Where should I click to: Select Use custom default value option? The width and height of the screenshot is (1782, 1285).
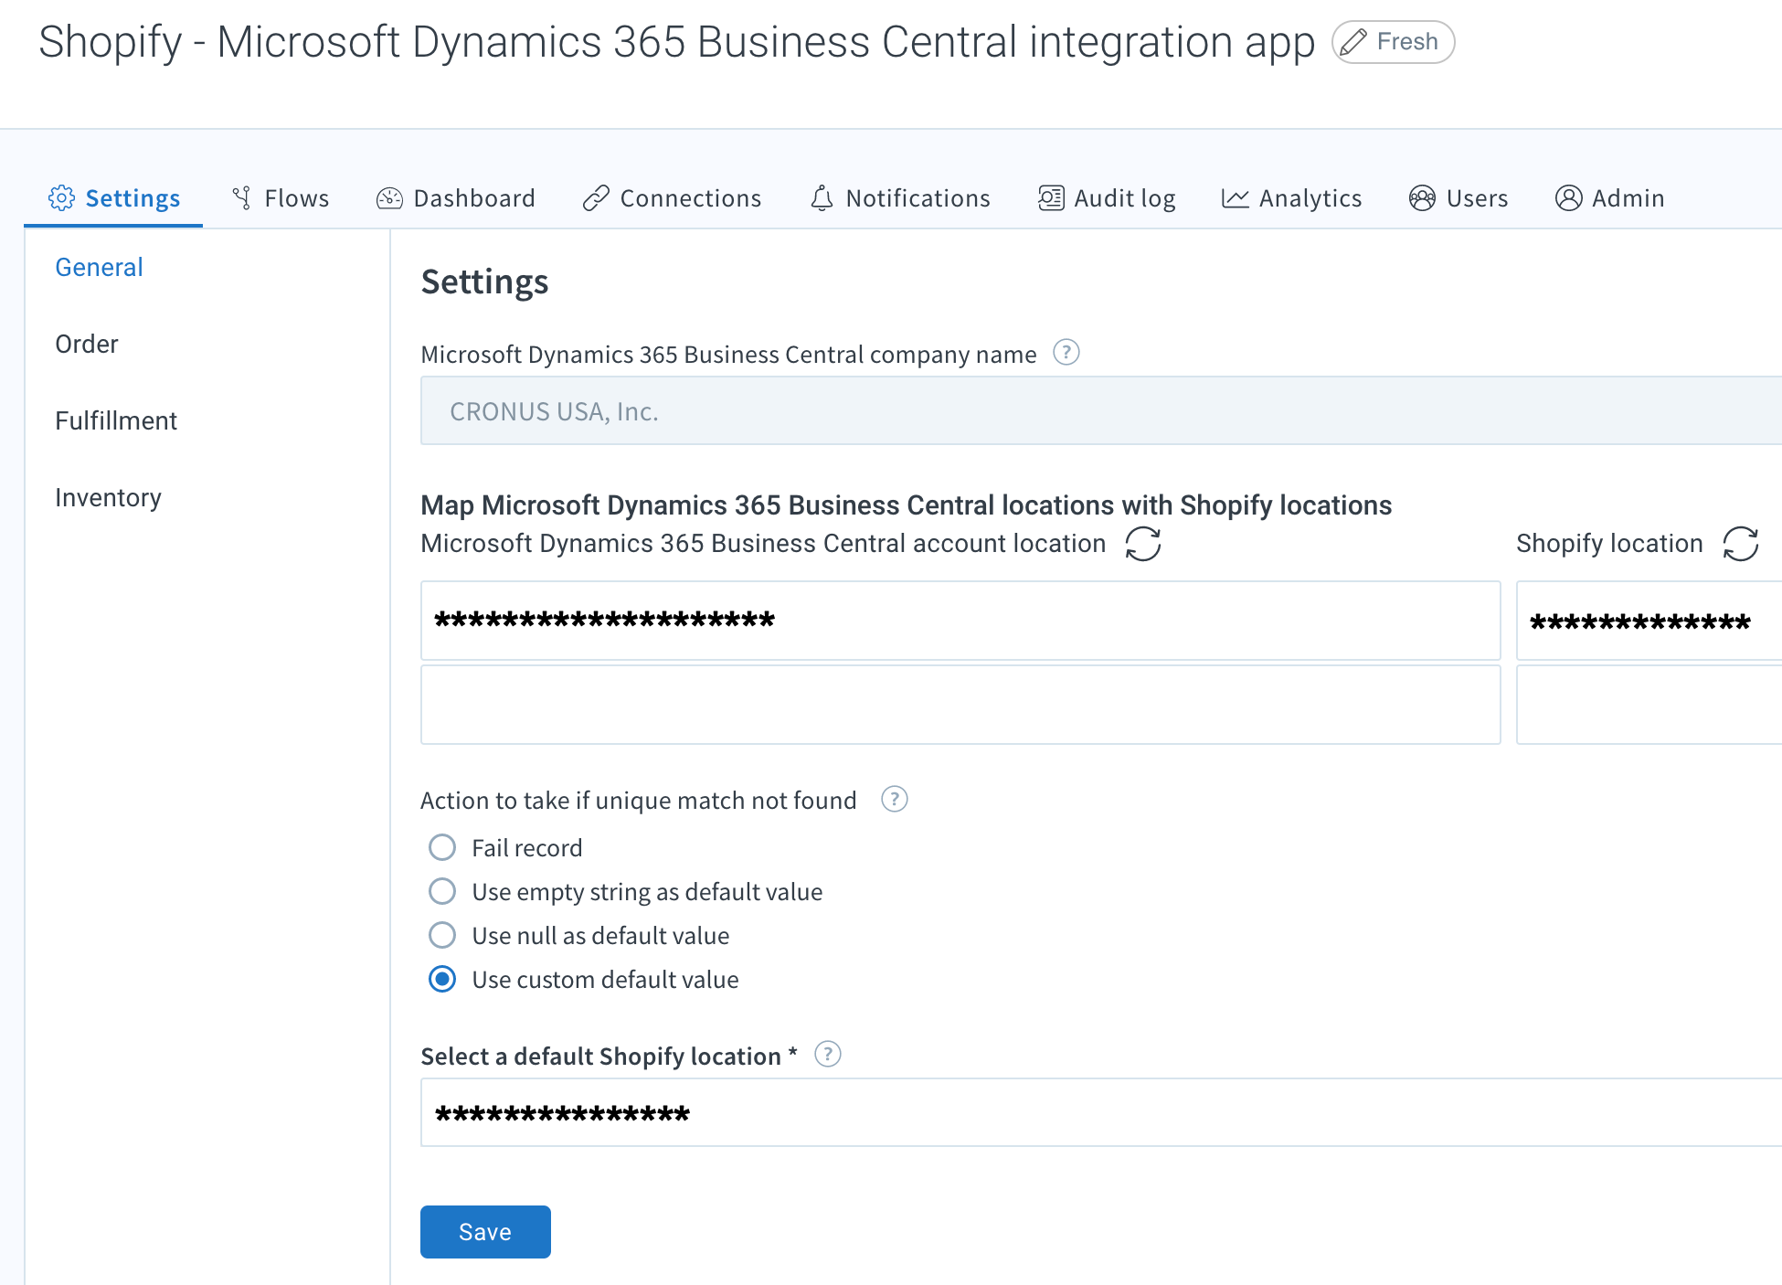tap(442, 979)
